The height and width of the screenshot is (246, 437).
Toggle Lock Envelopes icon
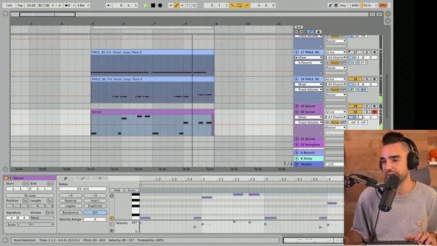point(318,32)
